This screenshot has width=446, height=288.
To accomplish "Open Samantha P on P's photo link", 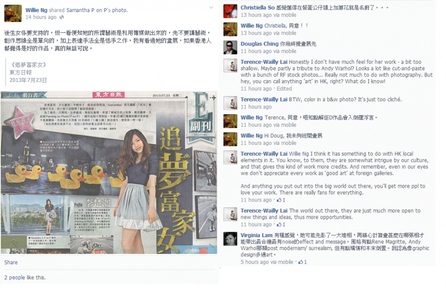I will click(x=97, y=10).
